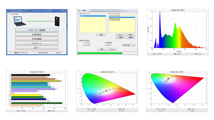Click the メモリーデータ管理 button

[x=37, y=30]
